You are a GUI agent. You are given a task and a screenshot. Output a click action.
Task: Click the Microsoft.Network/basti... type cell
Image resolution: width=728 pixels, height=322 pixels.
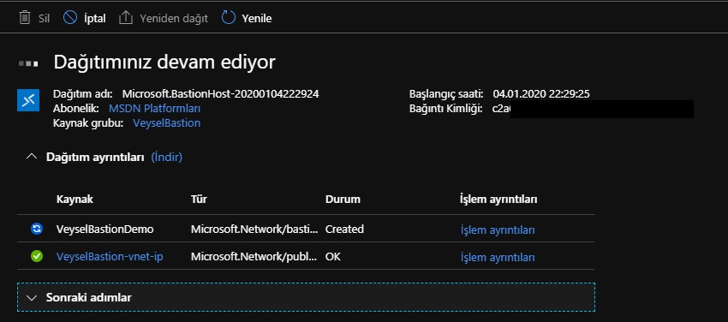point(254,229)
